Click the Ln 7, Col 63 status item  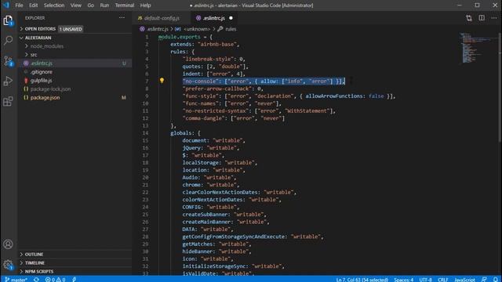[362, 280]
